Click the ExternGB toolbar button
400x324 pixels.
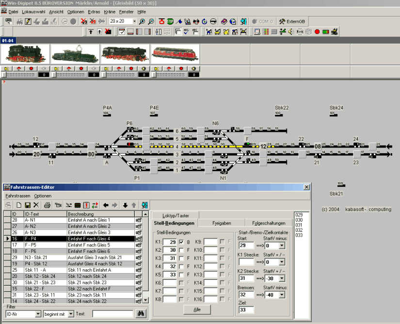coord(293,22)
